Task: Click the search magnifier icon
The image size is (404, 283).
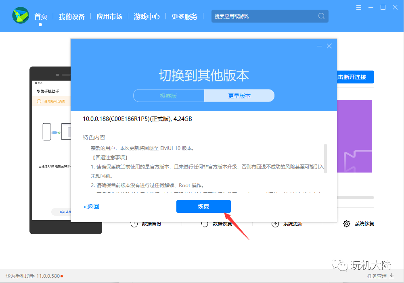Action: pos(321,16)
